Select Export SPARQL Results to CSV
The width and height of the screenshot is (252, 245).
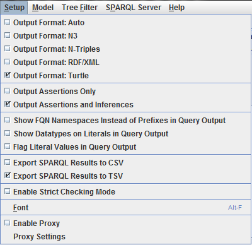(x=125, y=162)
